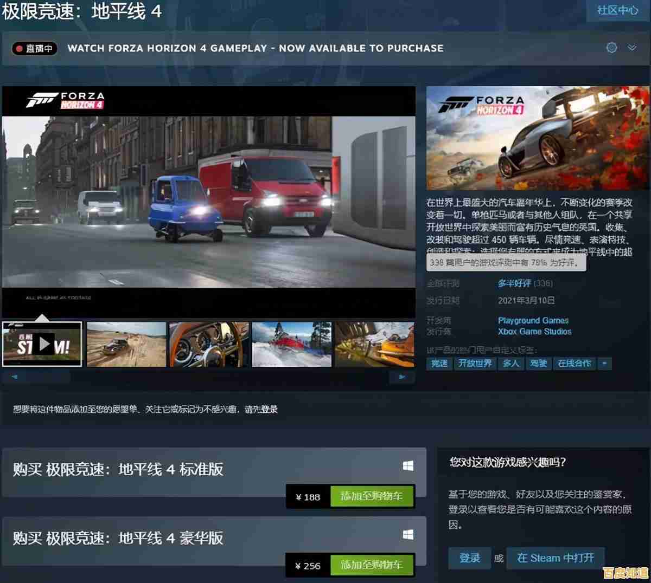
Task: Click the left arrow below the media thumbnails
Action: (x=15, y=377)
